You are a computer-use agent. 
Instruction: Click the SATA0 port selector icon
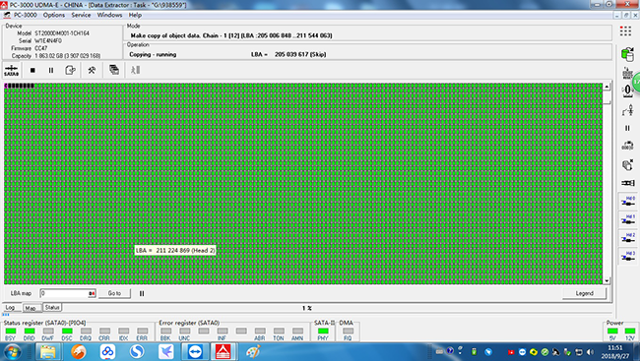[x=11, y=70]
